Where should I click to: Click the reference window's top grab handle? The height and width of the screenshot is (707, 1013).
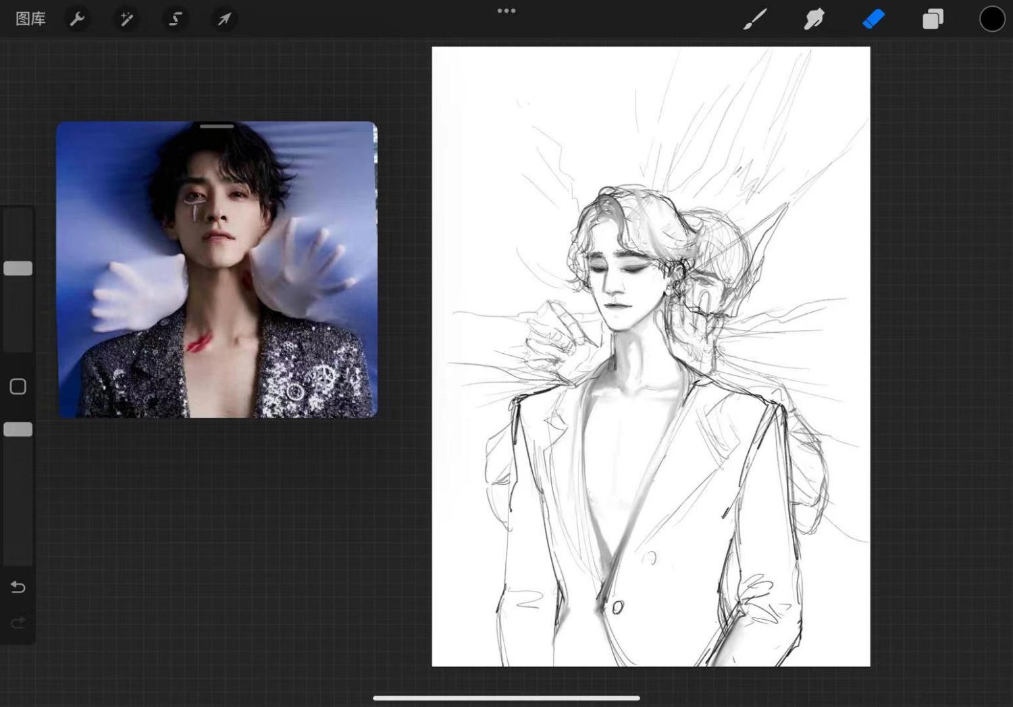pos(217,126)
